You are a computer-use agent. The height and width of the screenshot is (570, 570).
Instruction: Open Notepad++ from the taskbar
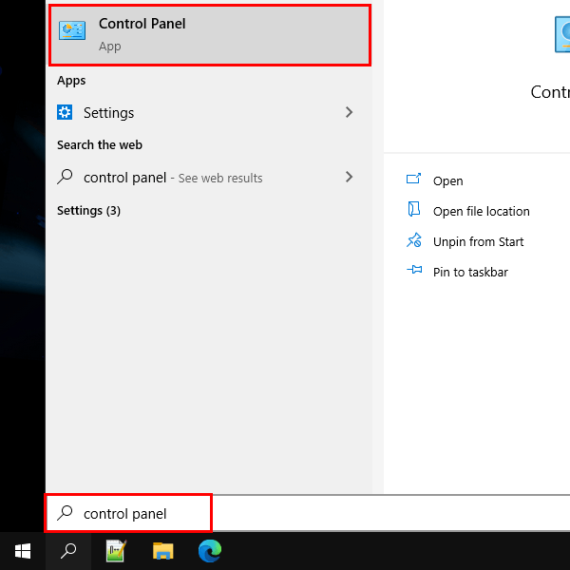tap(116, 551)
